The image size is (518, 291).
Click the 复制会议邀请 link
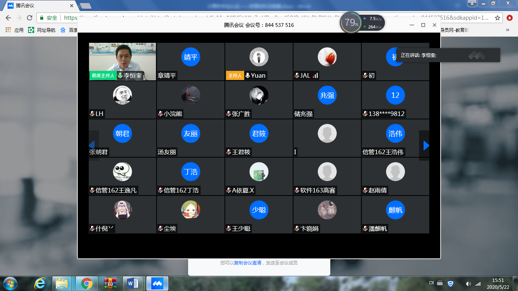pyautogui.click(x=247, y=263)
